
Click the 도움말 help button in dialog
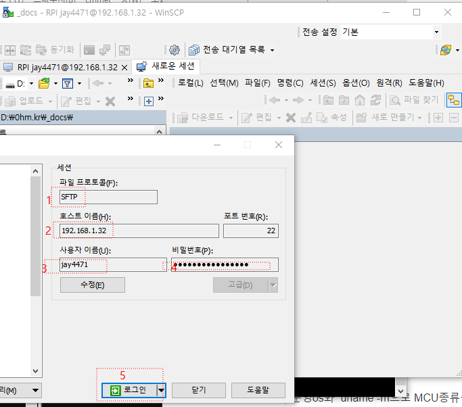pos(258,391)
